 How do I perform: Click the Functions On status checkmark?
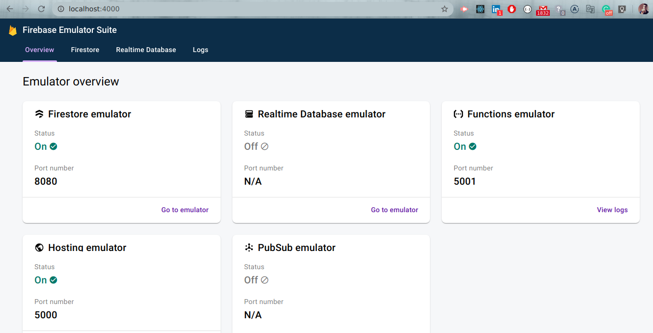point(473,146)
